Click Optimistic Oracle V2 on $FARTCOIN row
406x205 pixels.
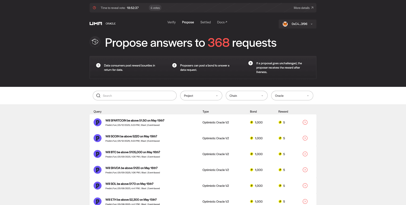tap(216, 122)
